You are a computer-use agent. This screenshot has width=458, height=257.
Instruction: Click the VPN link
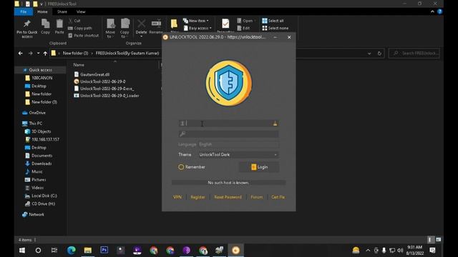coord(177,197)
